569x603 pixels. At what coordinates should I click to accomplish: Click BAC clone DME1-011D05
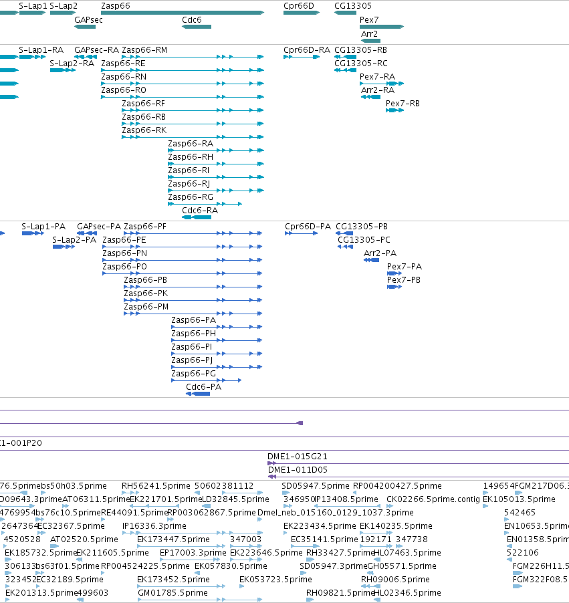point(298,470)
